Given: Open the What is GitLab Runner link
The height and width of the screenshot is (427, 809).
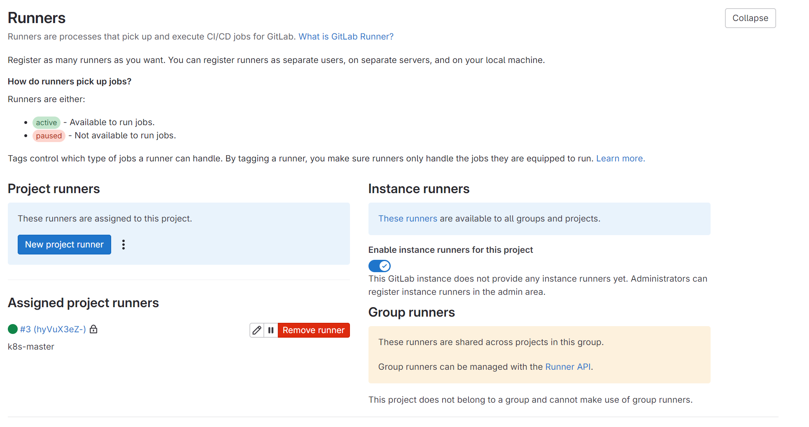Looking at the screenshot, I should point(346,37).
